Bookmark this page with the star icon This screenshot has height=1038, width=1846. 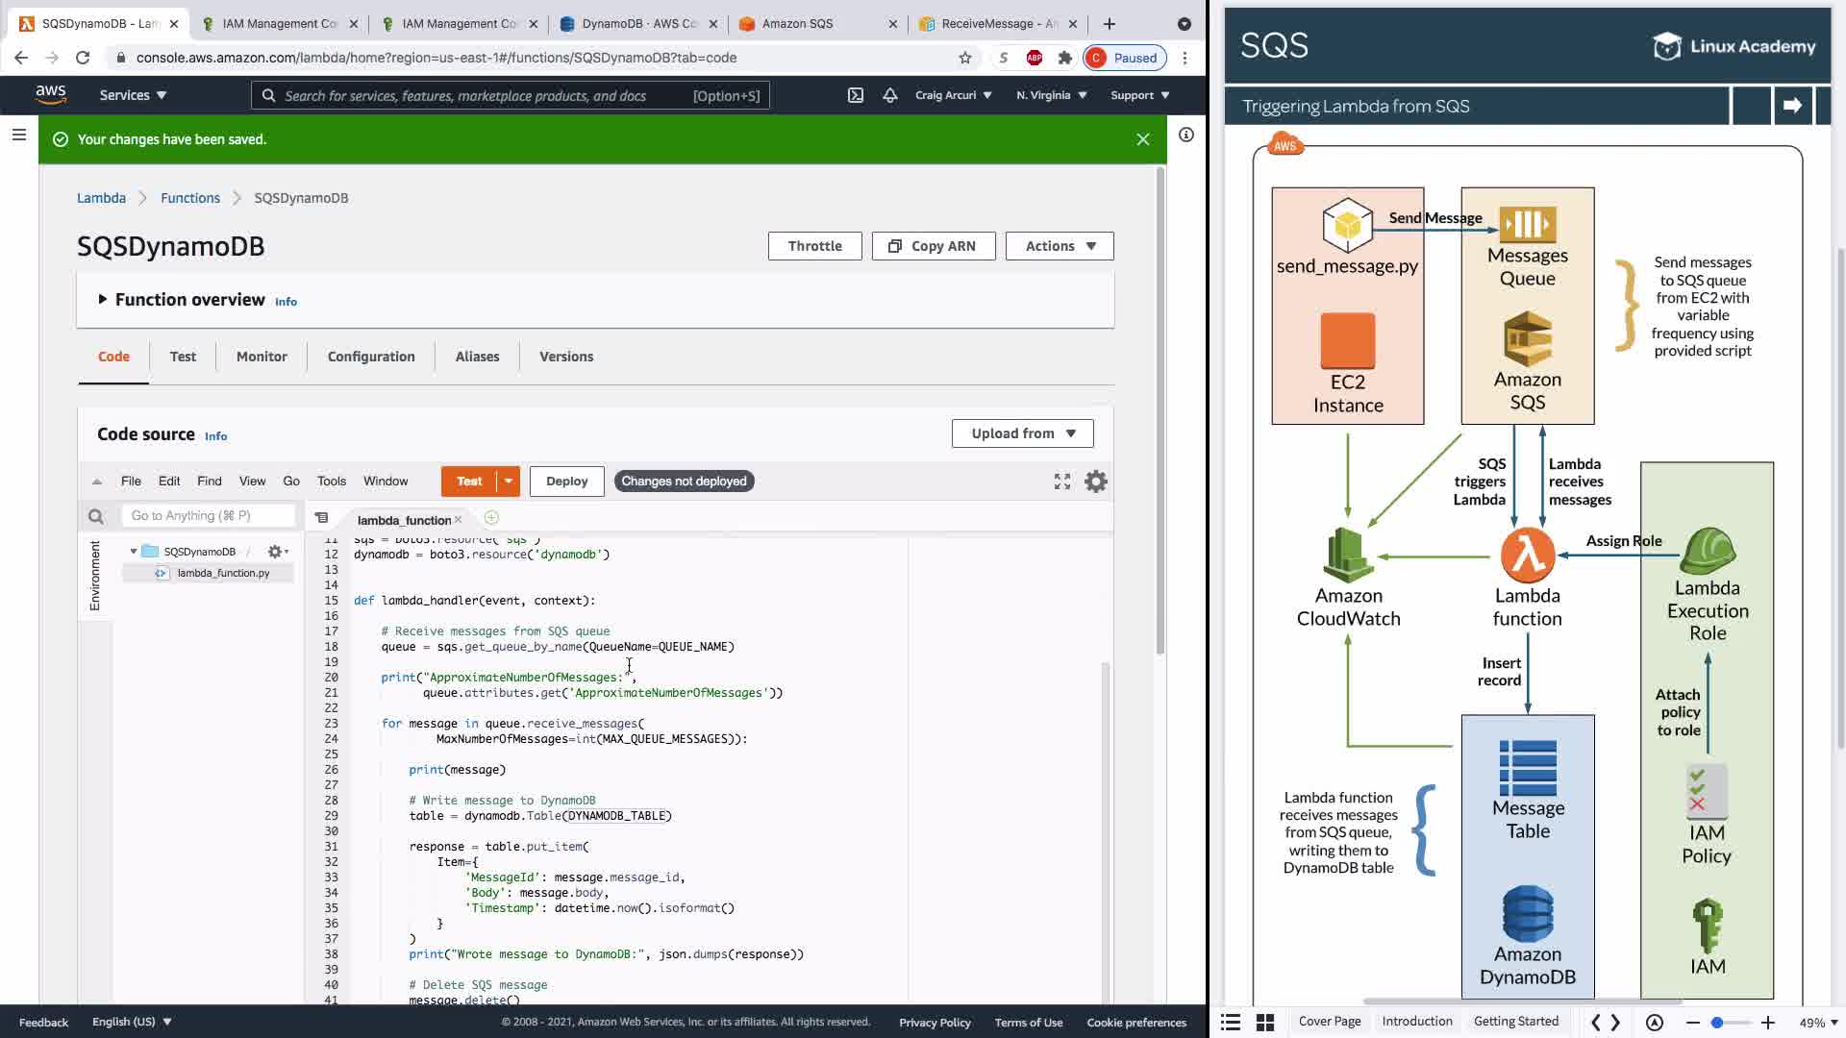pyautogui.click(x=965, y=58)
